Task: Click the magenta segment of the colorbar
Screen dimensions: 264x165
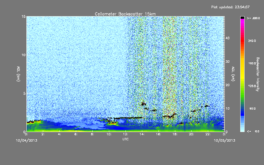Action: point(242,21)
